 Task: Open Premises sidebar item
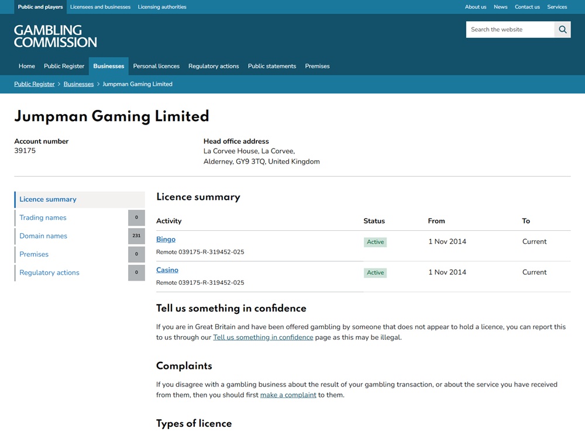(34, 254)
